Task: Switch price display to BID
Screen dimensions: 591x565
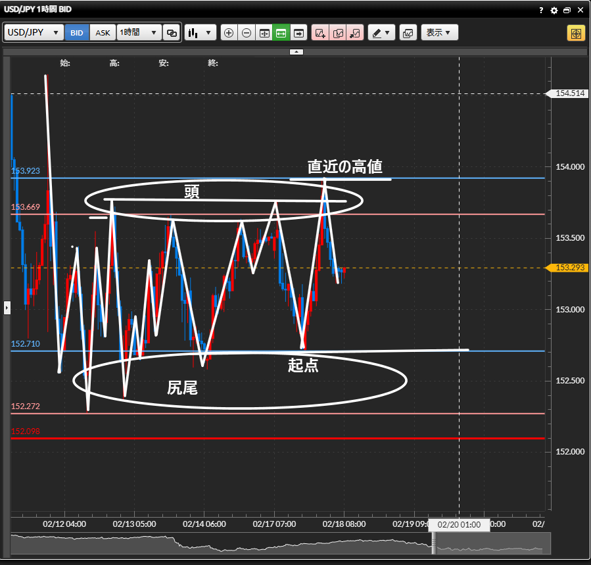Action: point(77,33)
